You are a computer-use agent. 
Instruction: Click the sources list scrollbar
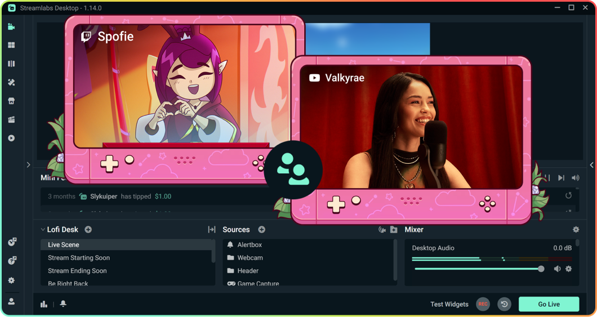tap(395, 260)
